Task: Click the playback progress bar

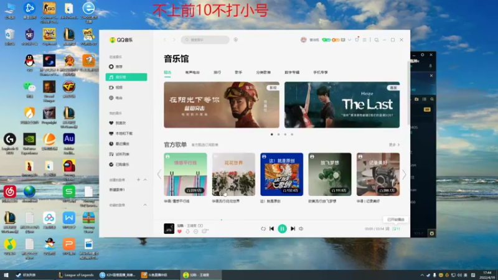Action: (x=282, y=220)
